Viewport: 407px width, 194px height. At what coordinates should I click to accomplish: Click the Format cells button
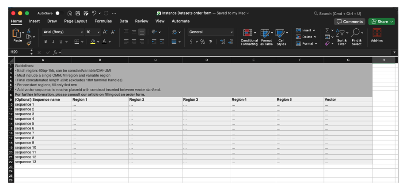point(307,44)
